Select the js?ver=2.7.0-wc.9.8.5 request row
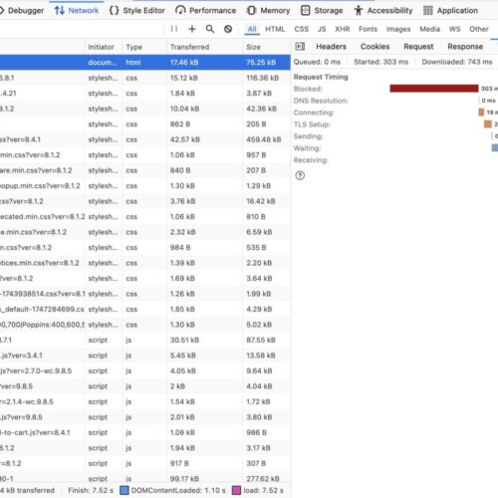Image resolution: width=498 pixels, height=498 pixels. coord(145,371)
